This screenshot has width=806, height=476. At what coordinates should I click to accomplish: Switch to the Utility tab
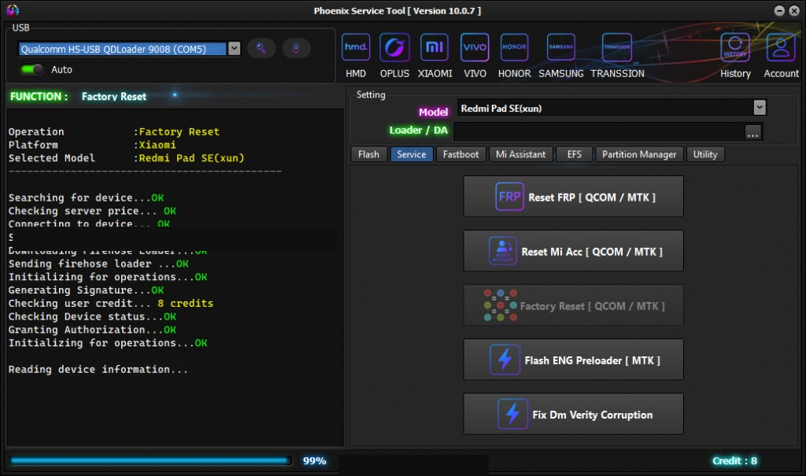[705, 154]
